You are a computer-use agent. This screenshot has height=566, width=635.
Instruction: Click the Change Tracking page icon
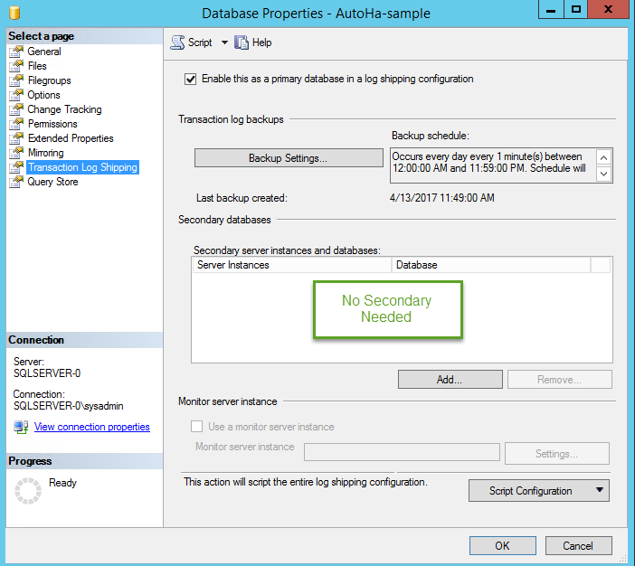coord(16,109)
